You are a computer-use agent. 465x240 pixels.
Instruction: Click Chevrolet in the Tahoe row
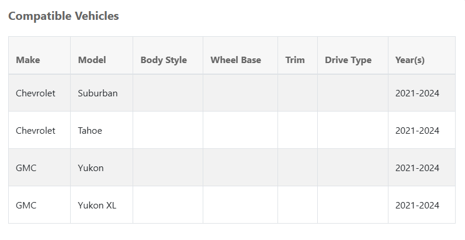[x=36, y=130]
